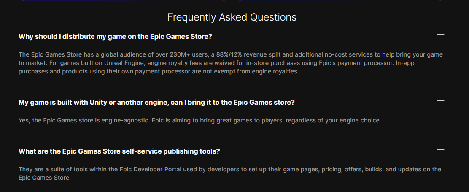Collapse "What are the self-service publishing tools?" question
The image size is (469, 192).
click(x=119, y=151)
